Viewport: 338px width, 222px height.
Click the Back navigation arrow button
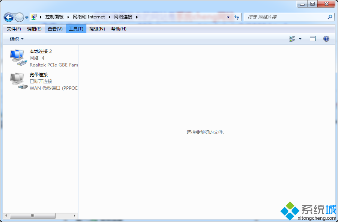(x=9, y=17)
